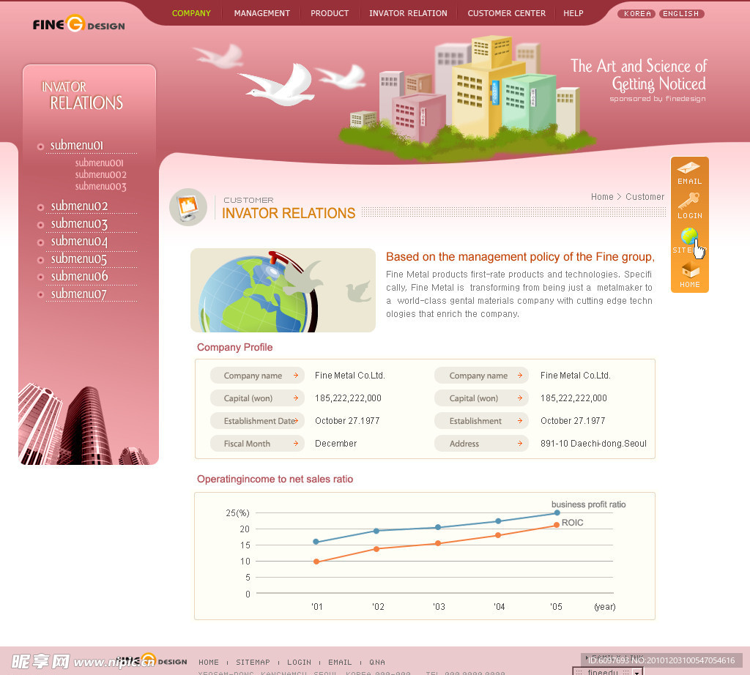The width and height of the screenshot is (750, 675).
Task: Click the '891-10 Daechi-dong.Seoul' address value
Action: 593,443
